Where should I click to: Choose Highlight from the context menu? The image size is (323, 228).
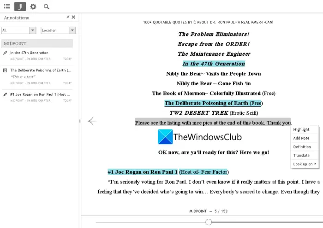click(x=305, y=129)
